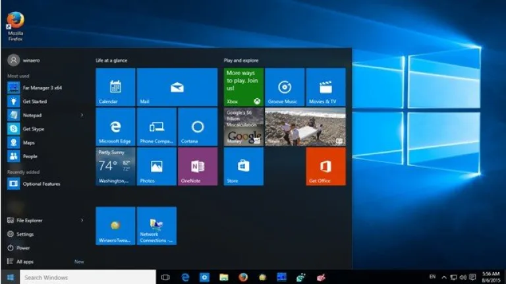Click the taskbar clock 5:56 AM

click(x=491, y=277)
